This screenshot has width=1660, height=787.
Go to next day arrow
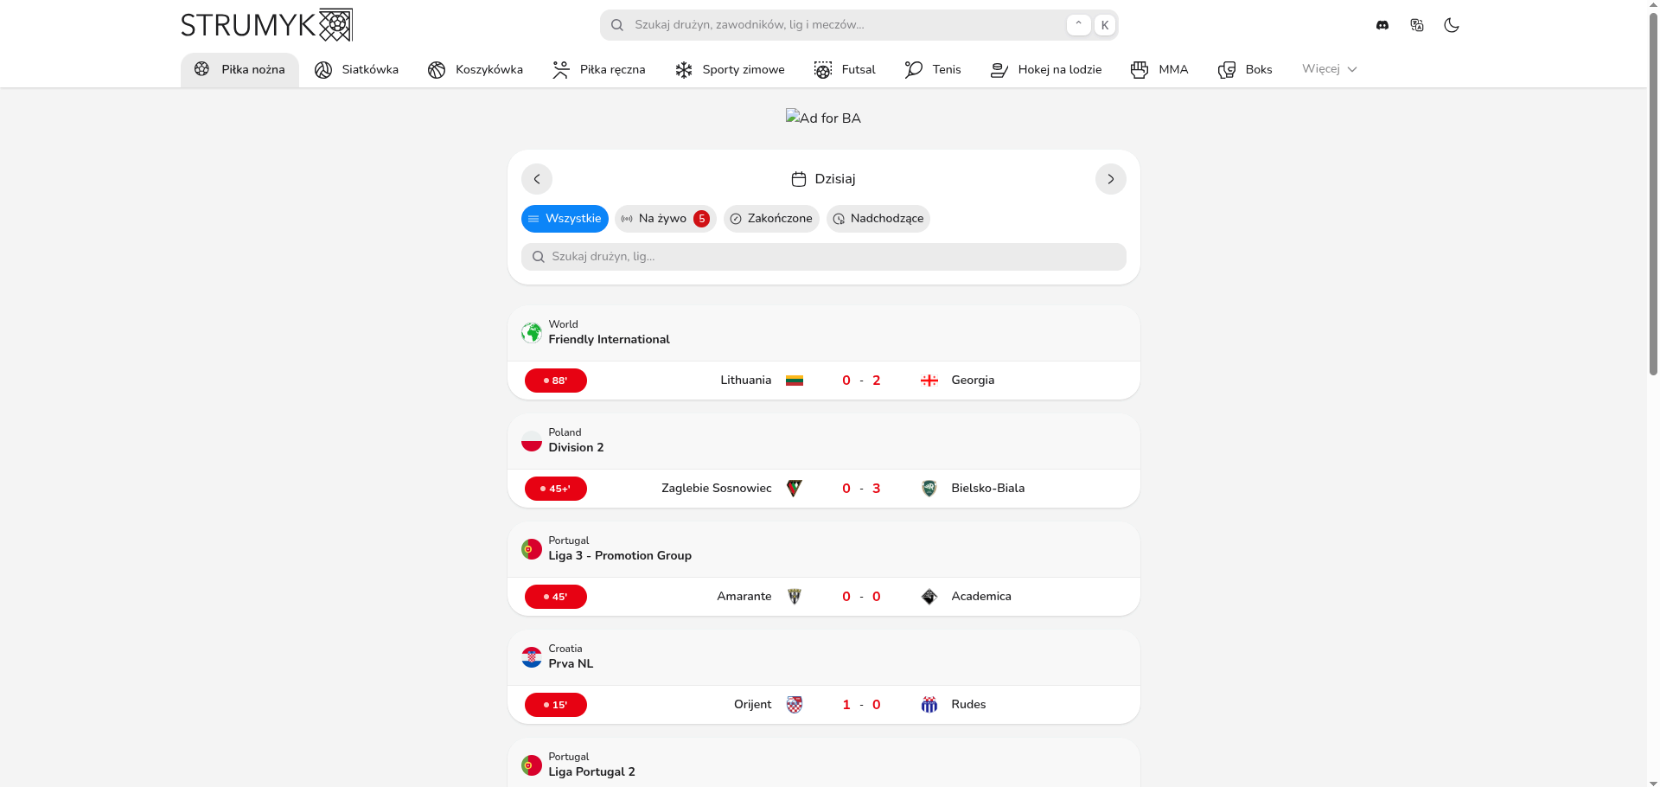click(1110, 179)
